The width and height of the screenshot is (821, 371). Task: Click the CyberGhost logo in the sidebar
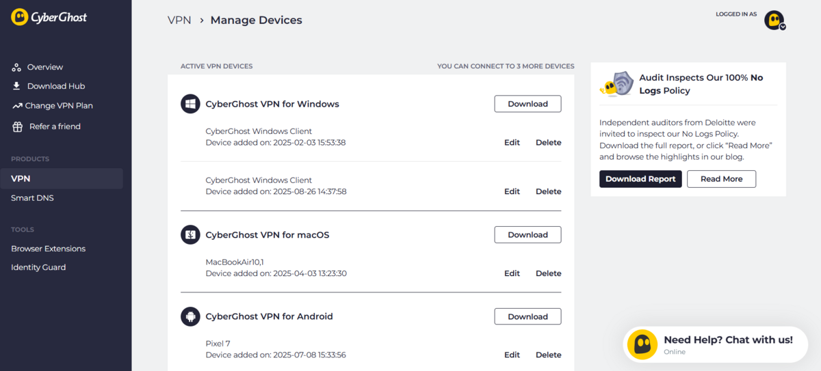49,17
